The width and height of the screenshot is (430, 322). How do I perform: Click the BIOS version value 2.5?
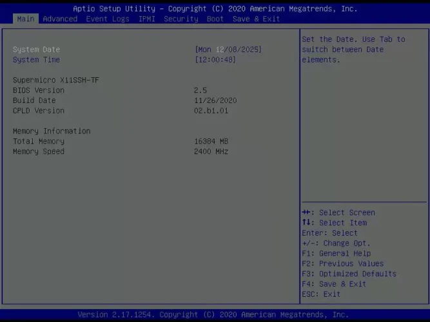(200, 90)
